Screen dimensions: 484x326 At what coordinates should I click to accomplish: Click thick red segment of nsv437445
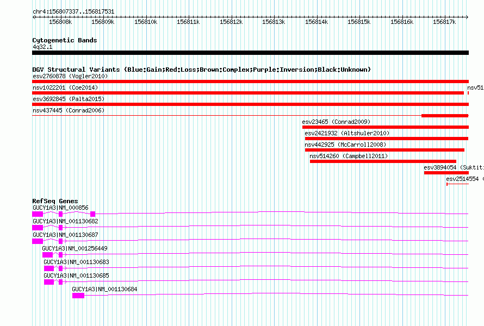point(445,116)
